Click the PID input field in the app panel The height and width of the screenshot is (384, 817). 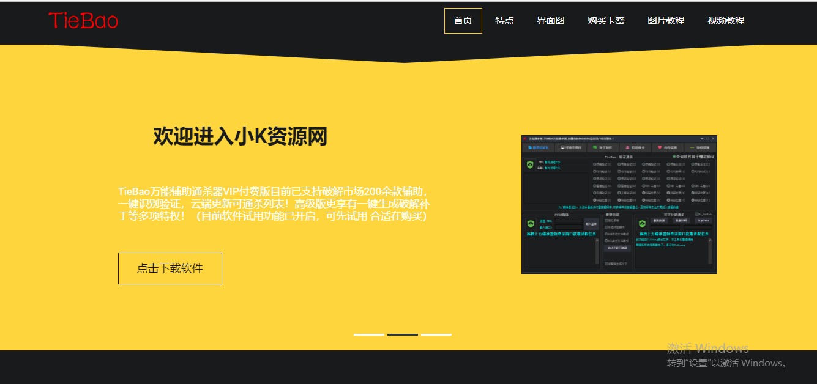[568, 220]
